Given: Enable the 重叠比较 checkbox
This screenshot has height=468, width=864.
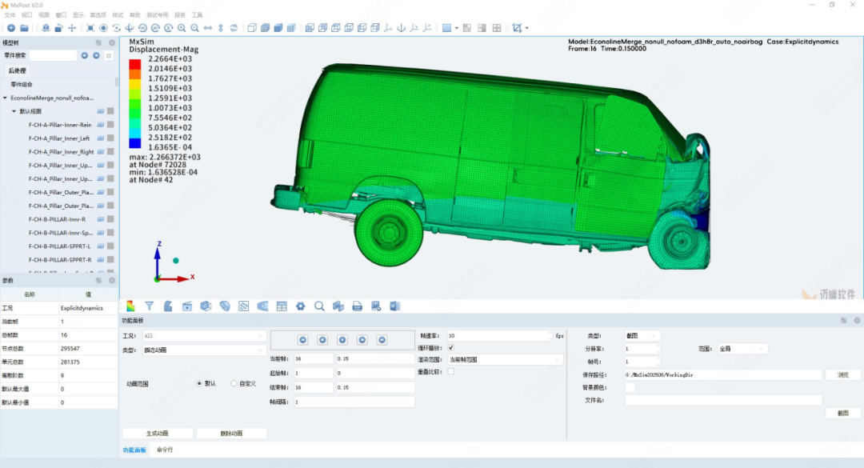Looking at the screenshot, I should [451, 371].
